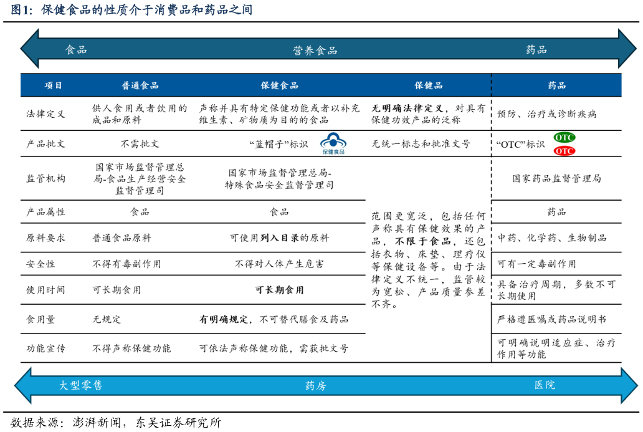Click the cell 无规定
Image resolution: width=643 pixels, height=432 pixels.
(x=107, y=319)
